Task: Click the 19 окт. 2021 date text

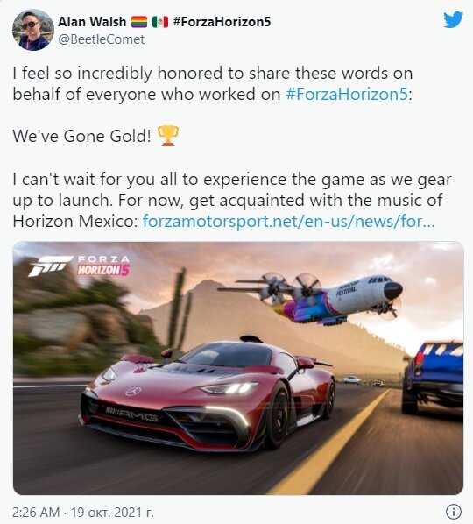Action: click(x=113, y=512)
